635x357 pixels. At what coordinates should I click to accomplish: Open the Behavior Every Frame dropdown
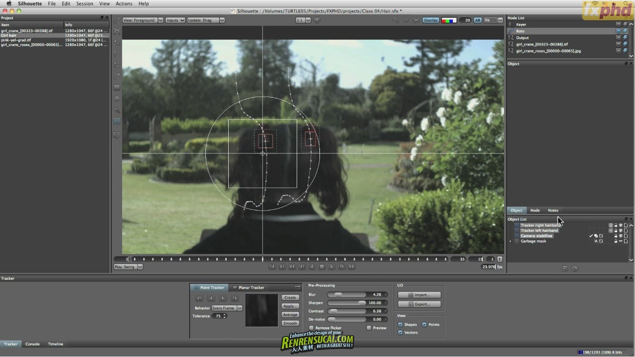click(x=227, y=308)
